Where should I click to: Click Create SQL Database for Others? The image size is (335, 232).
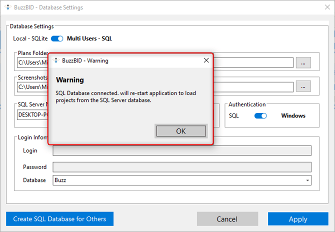click(59, 219)
